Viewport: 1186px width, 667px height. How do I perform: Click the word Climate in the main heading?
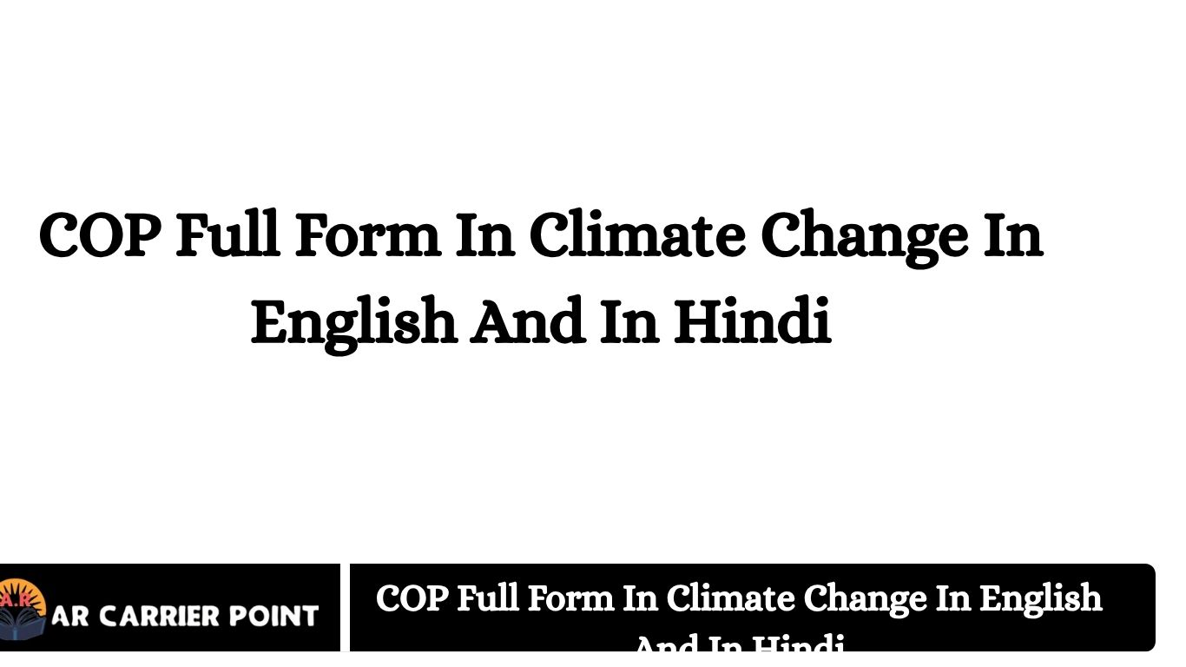pyautogui.click(x=636, y=237)
